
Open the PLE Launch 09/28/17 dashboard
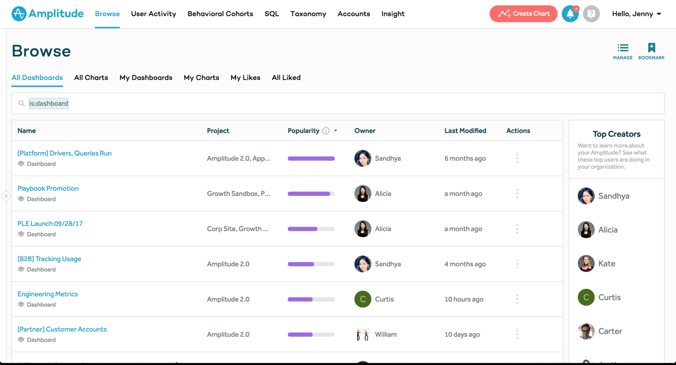click(50, 223)
